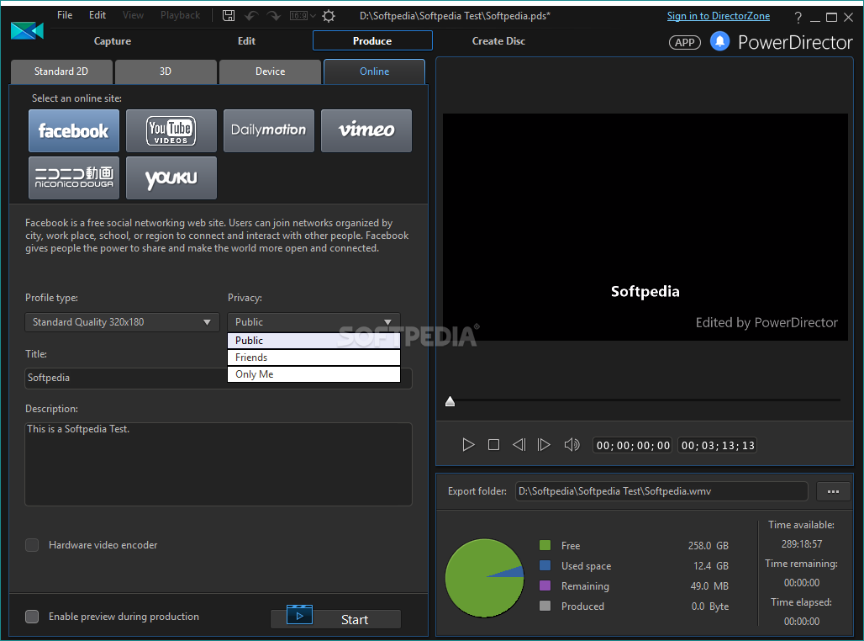
Task: Click duration timecode 00;03;13;13
Action: (718, 445)
